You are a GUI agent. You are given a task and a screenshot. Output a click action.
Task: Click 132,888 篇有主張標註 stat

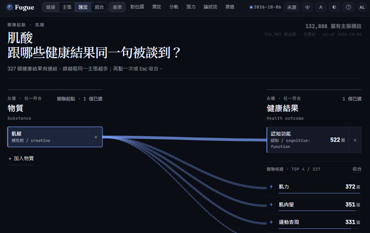pyautogui.click(x=333, y=26)
